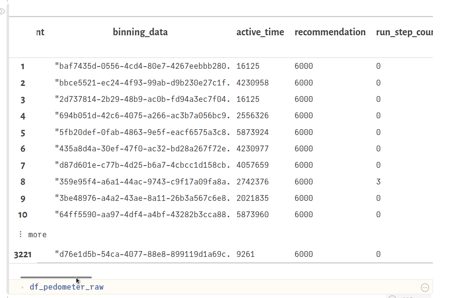Screen dimensions: 453x298
Task: Click active_time value 4230958
Action: click(x=252, y=83)
